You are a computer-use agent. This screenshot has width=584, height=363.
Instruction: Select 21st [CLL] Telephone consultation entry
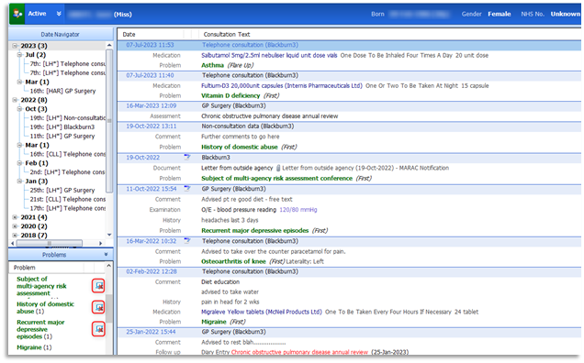[x=68, y=199]
